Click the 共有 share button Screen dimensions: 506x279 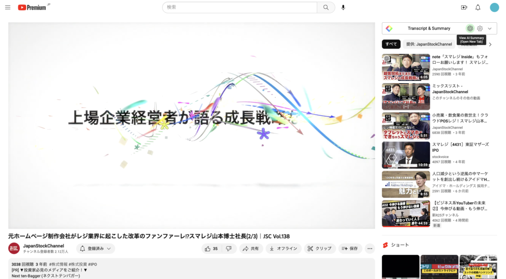click(x=251, y=249)
